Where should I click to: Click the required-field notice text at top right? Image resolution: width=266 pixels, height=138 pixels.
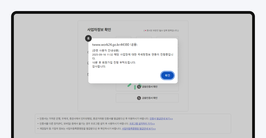pyautogui.click(x=161, y=30)
